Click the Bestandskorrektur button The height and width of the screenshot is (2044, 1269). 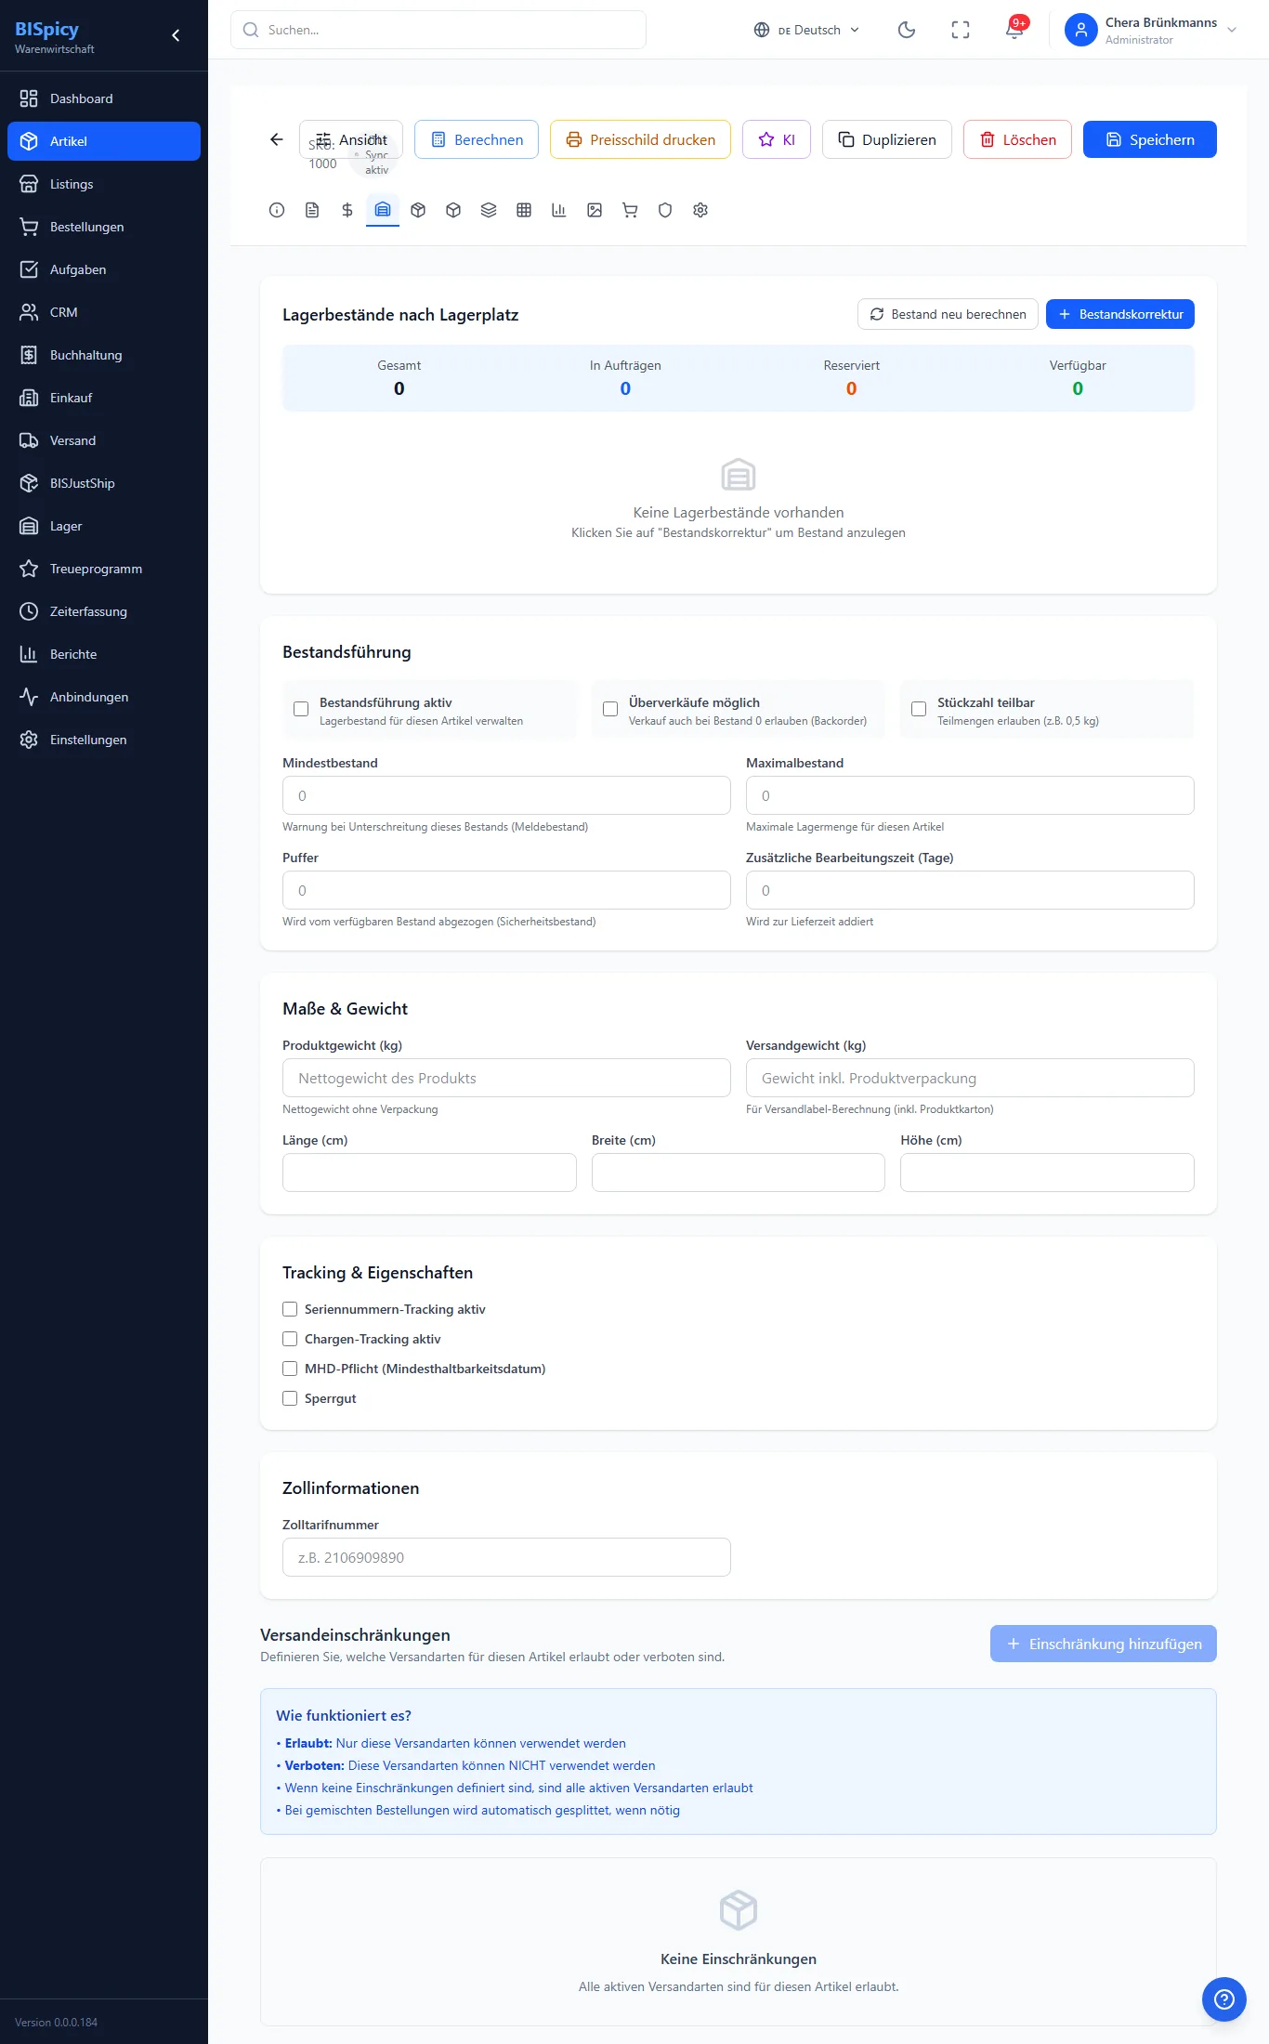(x=1120, y=314)
